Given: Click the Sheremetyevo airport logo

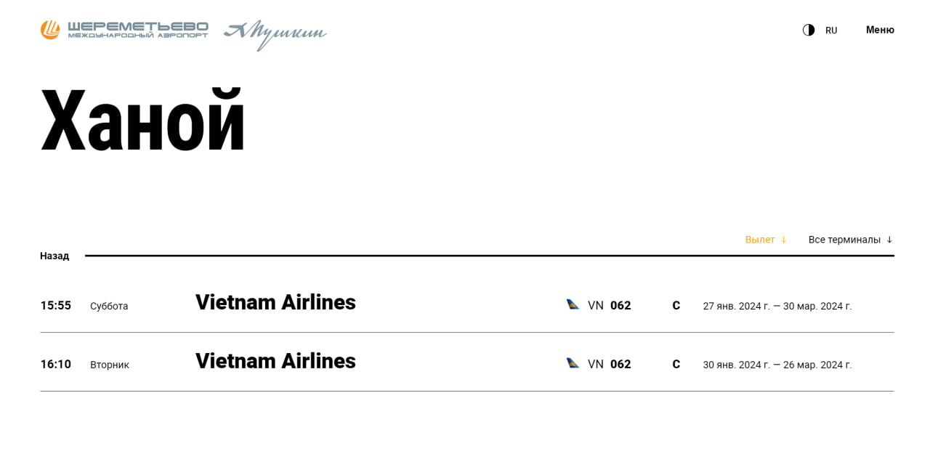Looking at the screenshot, I should coord(124,30).
